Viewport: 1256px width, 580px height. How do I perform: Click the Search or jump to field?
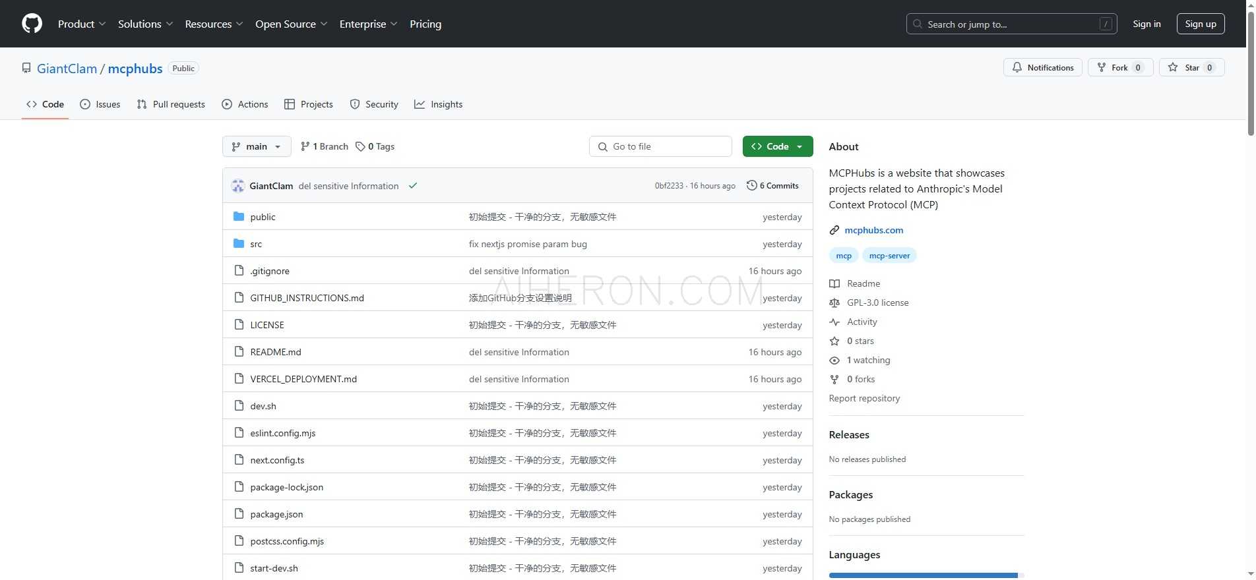(1012, 24)
